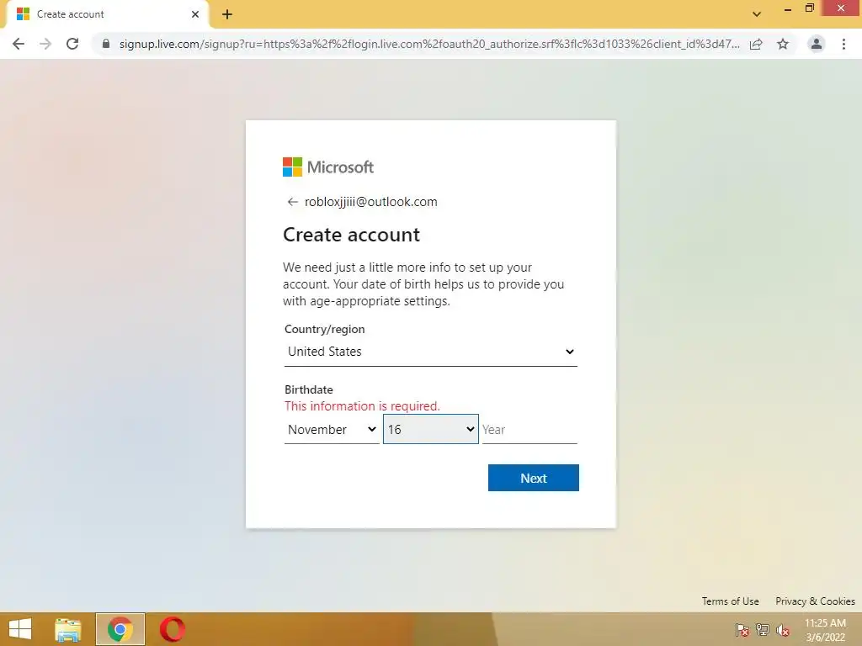Image resolution: width=862 pixels, height=646 pixels.
Task: Open the Privacy & Cookies link
Action: click(x=815, y=601)
